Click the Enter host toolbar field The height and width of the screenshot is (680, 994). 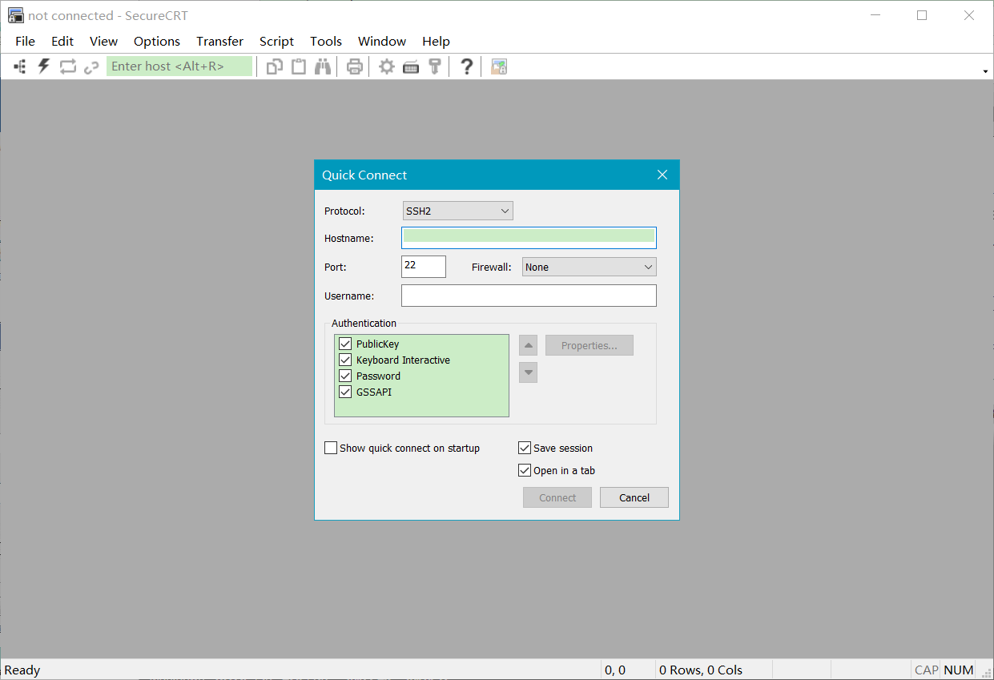point(179,66)
